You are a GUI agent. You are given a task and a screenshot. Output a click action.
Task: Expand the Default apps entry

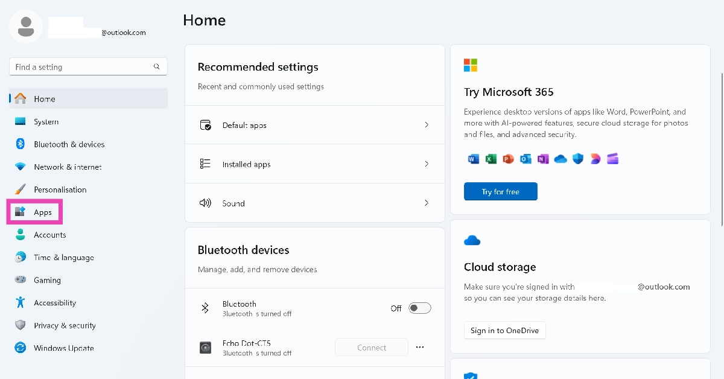427,125
